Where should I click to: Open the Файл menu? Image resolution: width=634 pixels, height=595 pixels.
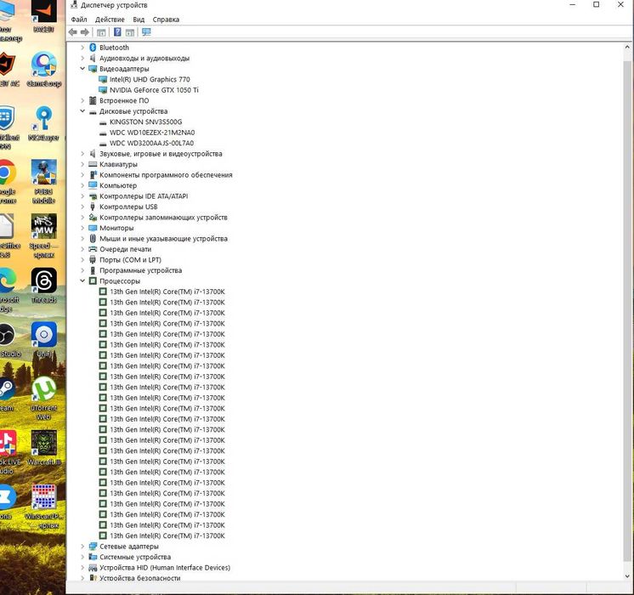79,20
